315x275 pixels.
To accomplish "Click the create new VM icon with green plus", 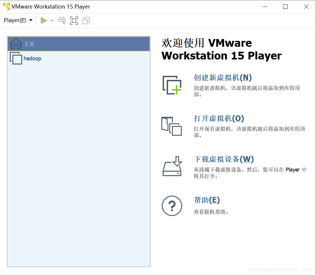I will click(172, 85).
